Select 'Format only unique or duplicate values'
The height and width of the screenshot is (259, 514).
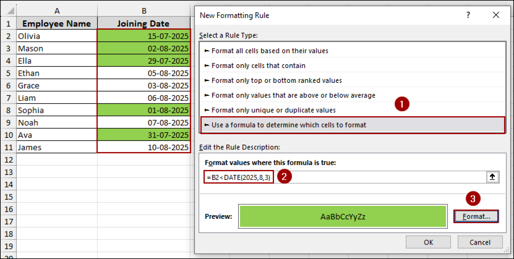pyautogui.click(x=274, y=110)
